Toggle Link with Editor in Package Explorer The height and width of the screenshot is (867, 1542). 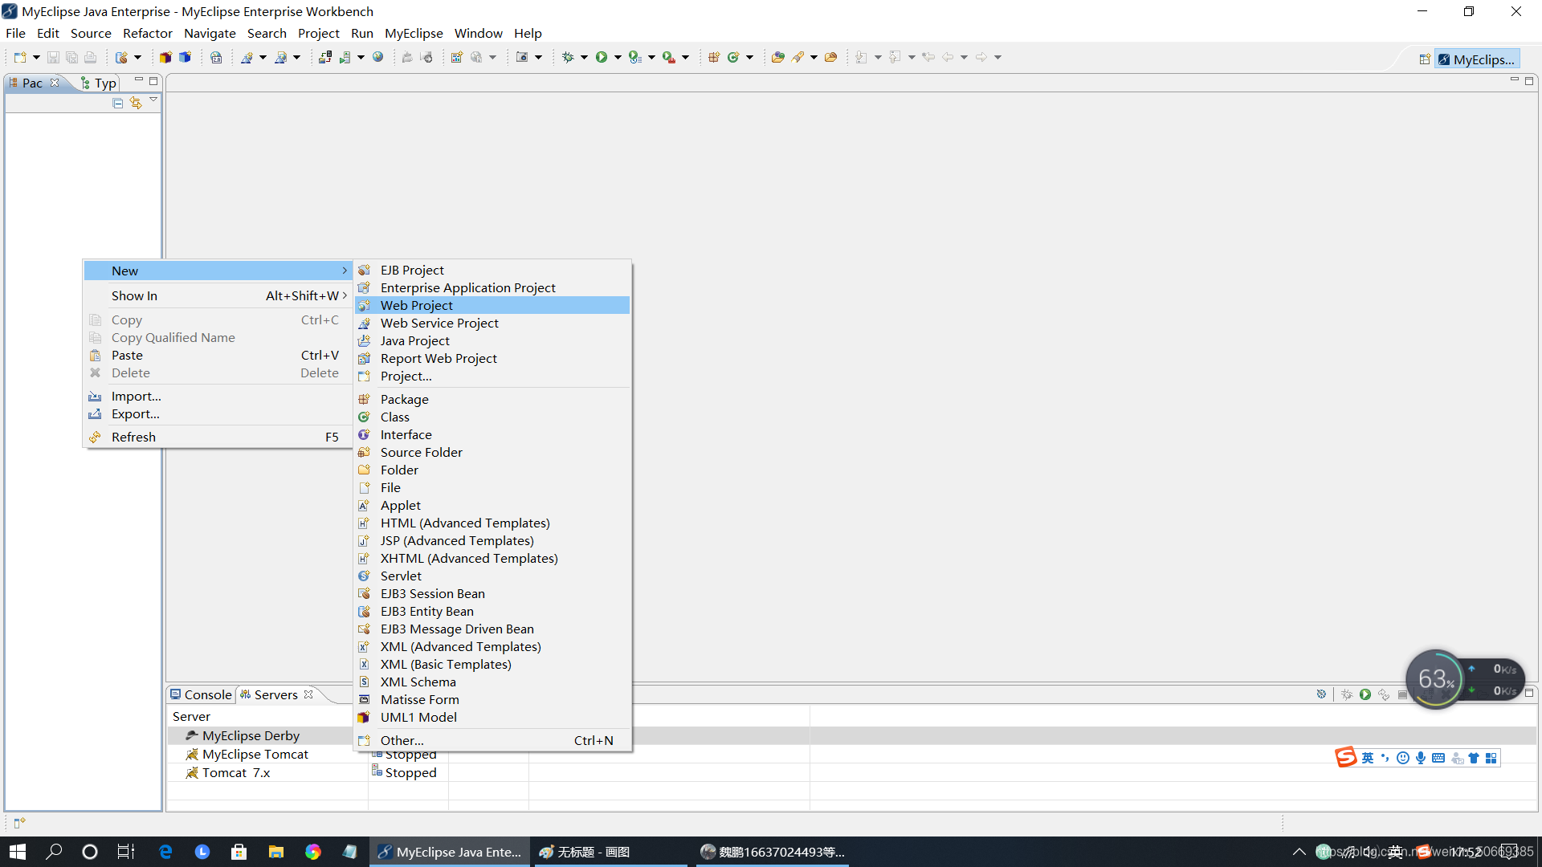click(136, 103)
